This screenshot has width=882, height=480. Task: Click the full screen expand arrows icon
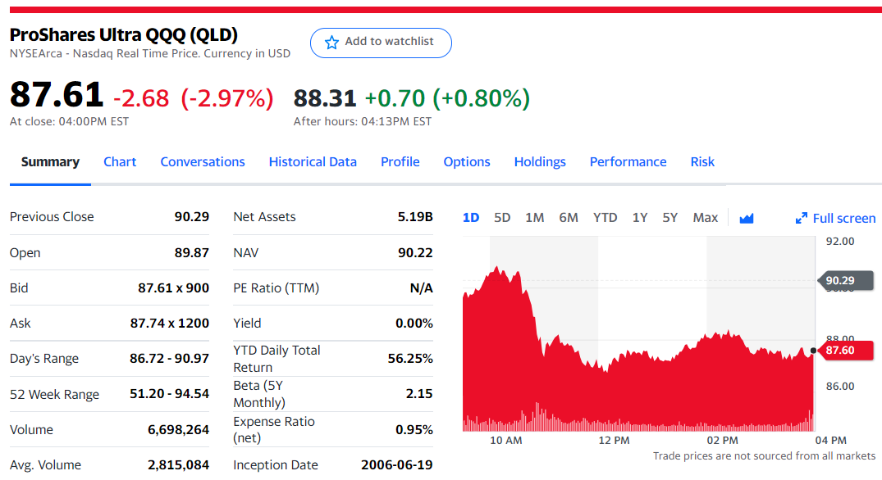pos(802,218)
